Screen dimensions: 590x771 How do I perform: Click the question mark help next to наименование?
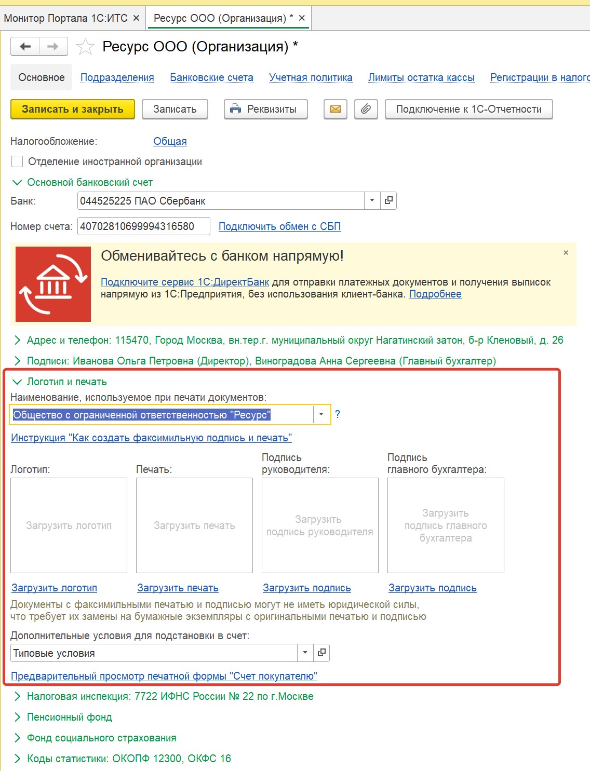[x=338, y=414]
